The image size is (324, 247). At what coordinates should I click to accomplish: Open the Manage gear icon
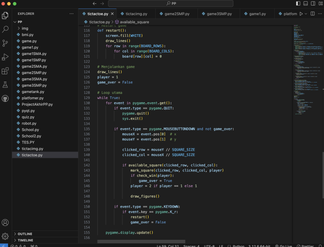click(x=5, y=236)
